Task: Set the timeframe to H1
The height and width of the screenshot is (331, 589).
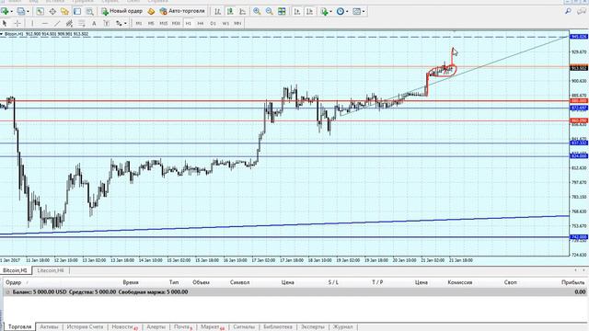Action: coord(188,23)
